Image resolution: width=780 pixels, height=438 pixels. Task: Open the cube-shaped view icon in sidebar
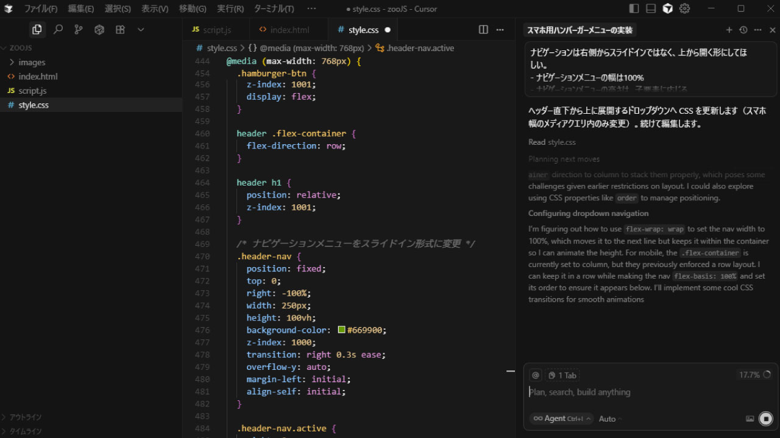(99, 29)
